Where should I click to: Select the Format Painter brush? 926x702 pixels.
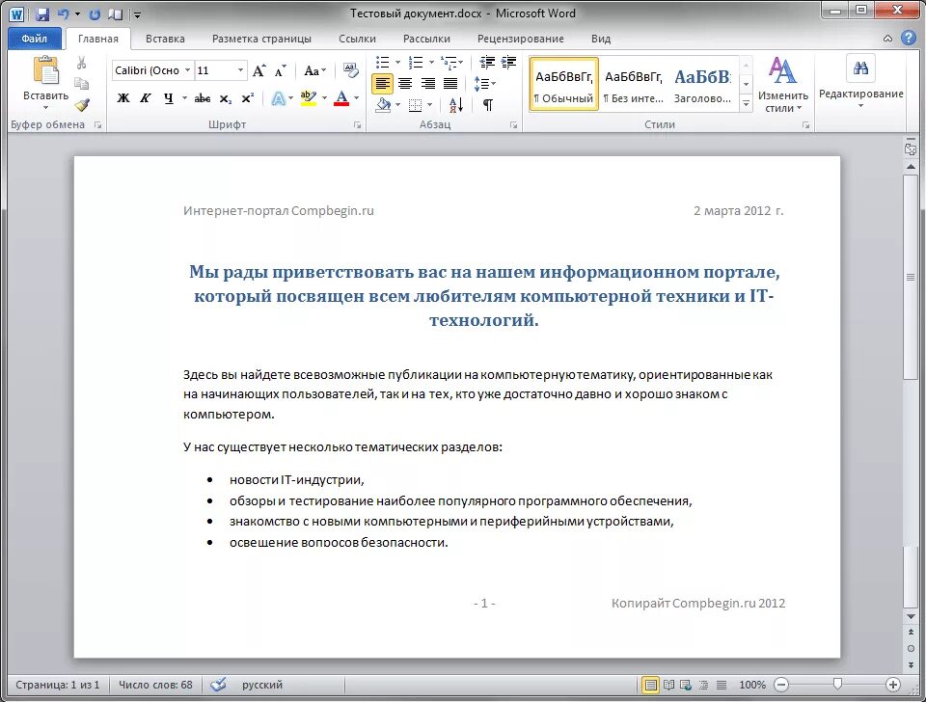click(x=81, y=104)
